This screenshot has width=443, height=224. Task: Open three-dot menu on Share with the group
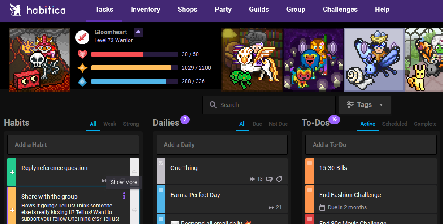[x=124, y=196]
